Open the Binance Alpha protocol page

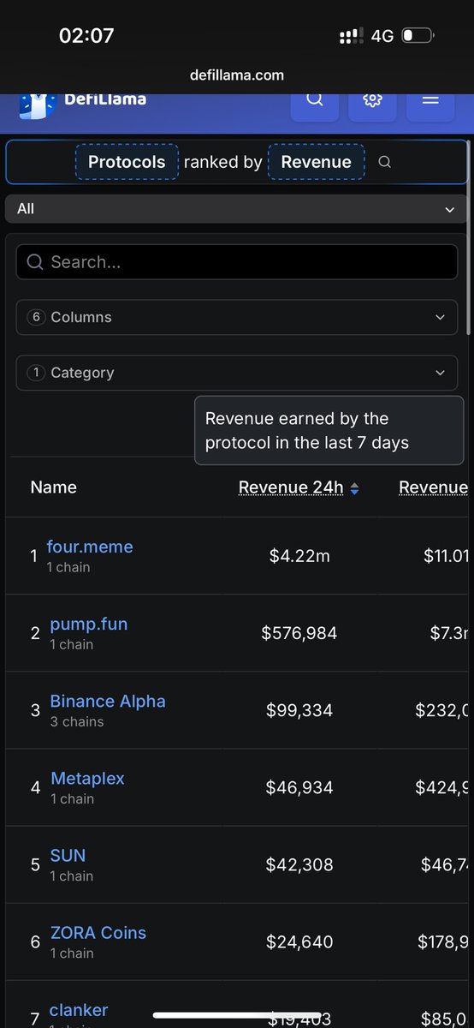pyautogui.click(x=108, y=701)
